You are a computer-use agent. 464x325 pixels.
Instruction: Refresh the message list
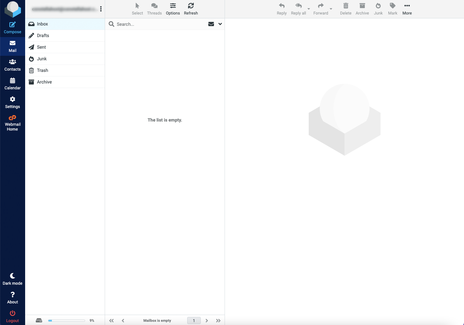point(191,9)
